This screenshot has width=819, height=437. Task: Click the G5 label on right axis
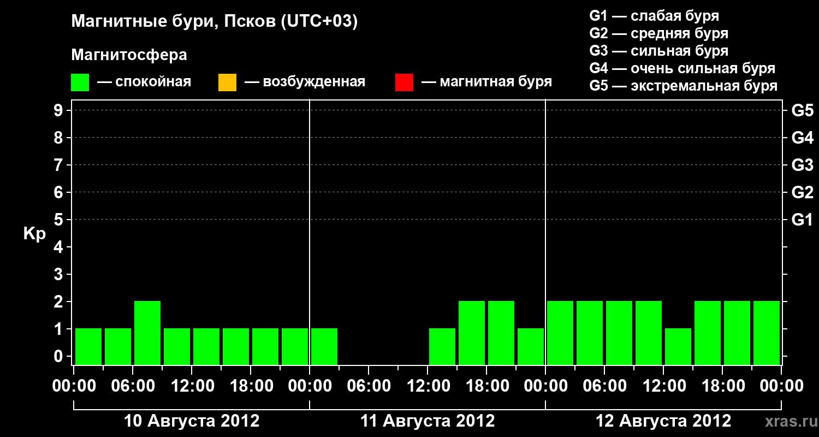pyautogui.click(x=803, y=110)
